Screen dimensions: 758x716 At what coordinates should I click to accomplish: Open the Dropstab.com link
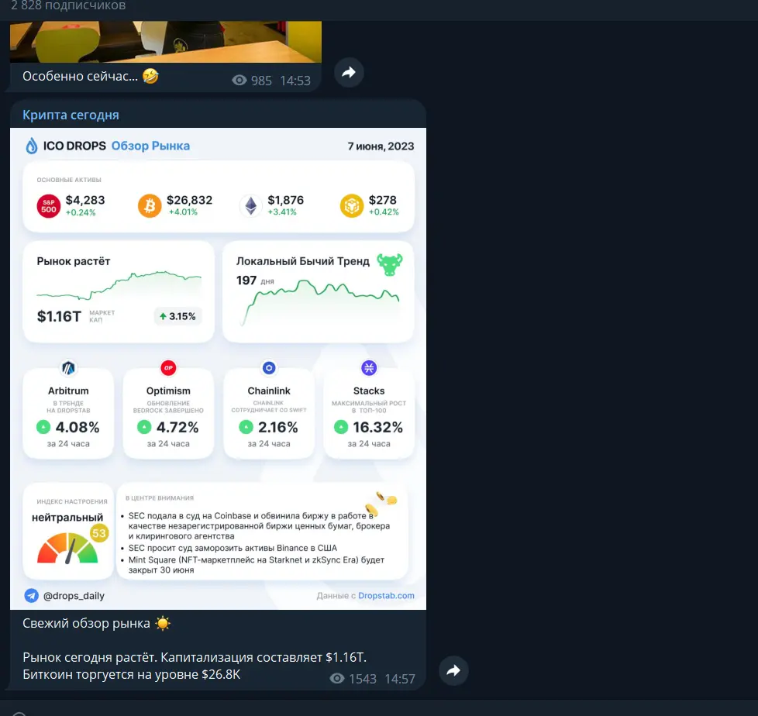(386, 596)
